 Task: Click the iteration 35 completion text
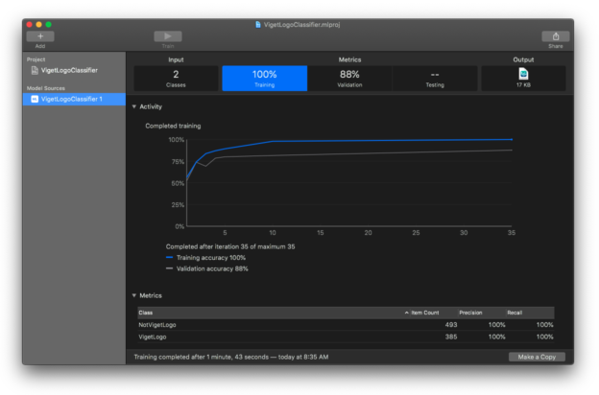click(230, 246)
